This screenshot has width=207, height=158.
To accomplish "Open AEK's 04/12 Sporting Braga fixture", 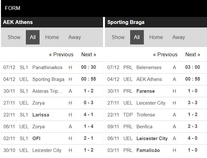I will [x=48, y=79].
